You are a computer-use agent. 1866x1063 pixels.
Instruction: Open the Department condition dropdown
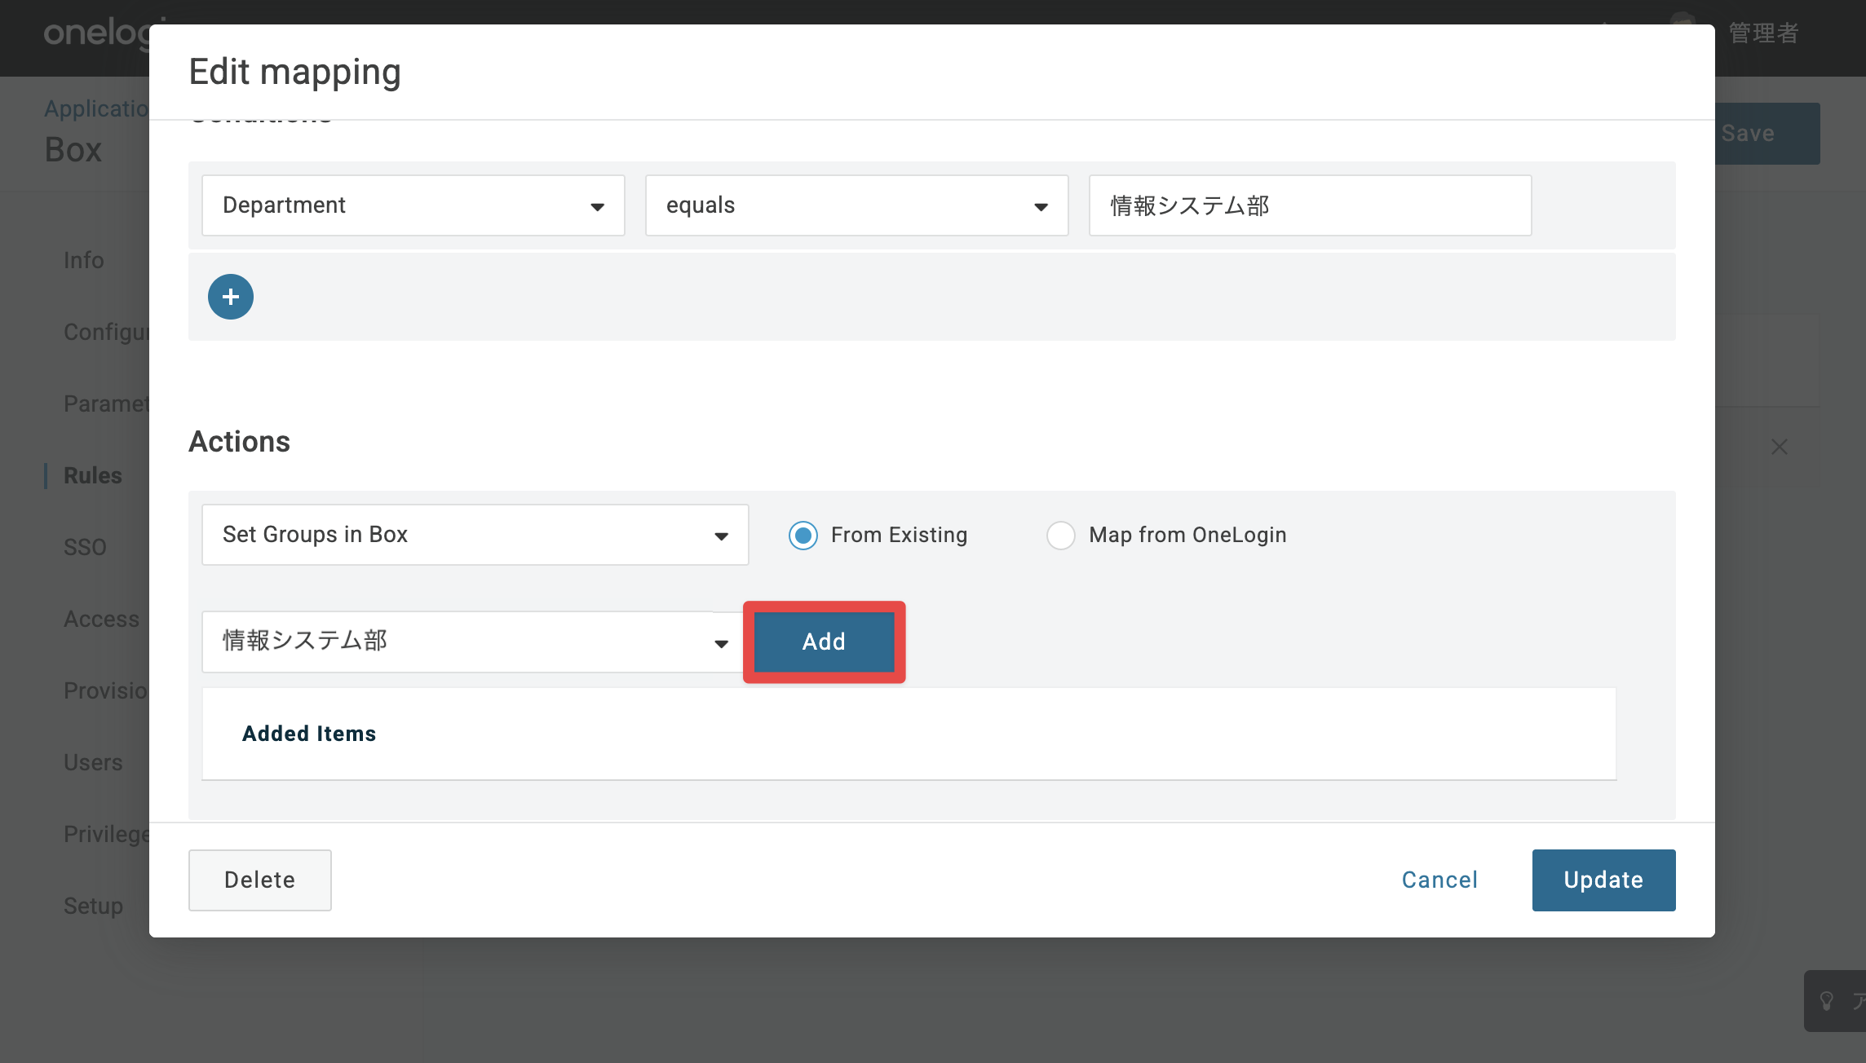coord(413,205)
